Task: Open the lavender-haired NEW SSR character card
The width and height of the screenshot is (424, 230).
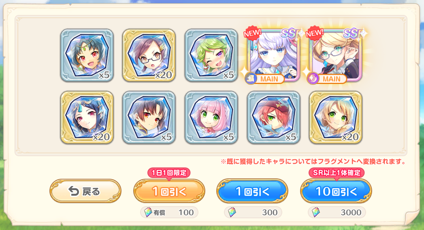Action: pos(273,55)
